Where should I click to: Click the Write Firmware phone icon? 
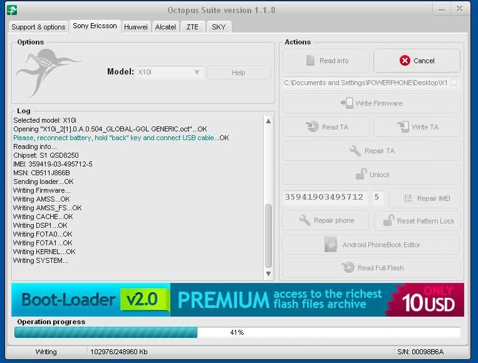(x=347, y=103)
